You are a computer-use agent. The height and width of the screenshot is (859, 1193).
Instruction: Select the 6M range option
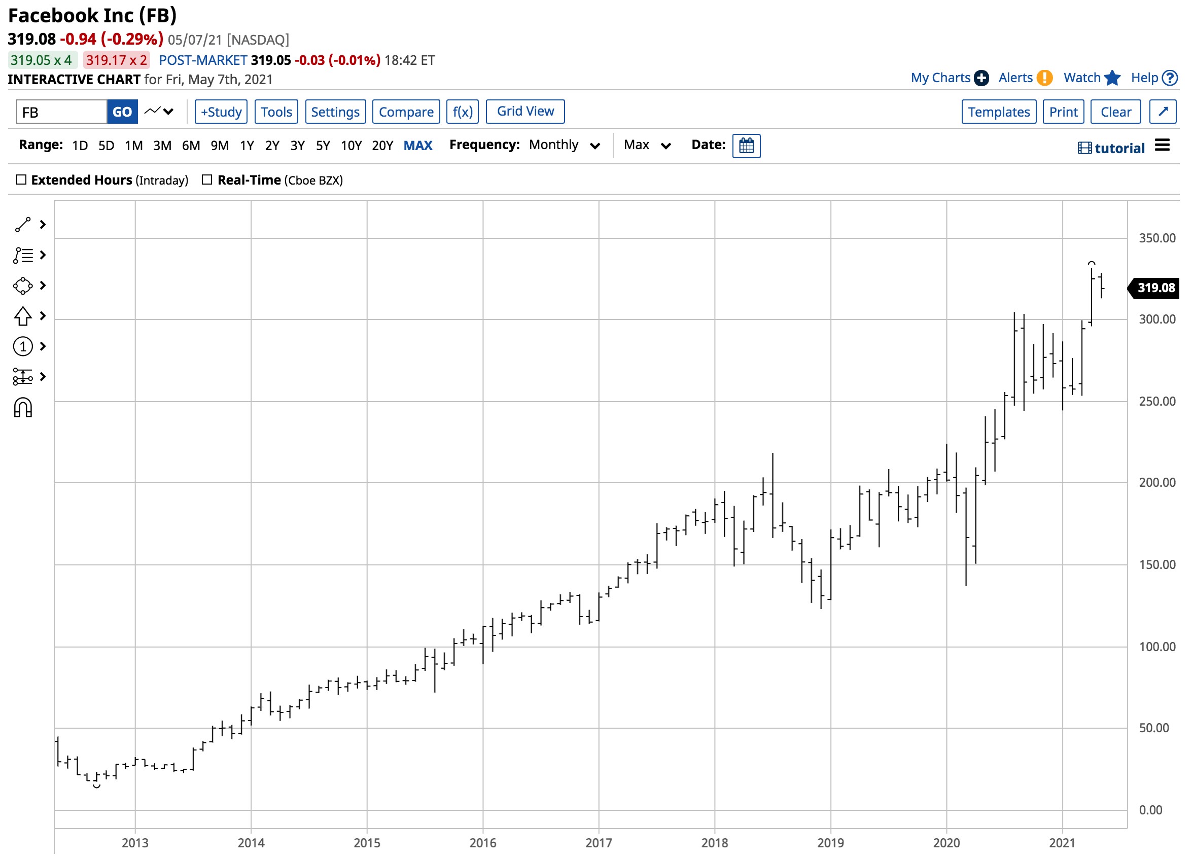coord(191,146)
